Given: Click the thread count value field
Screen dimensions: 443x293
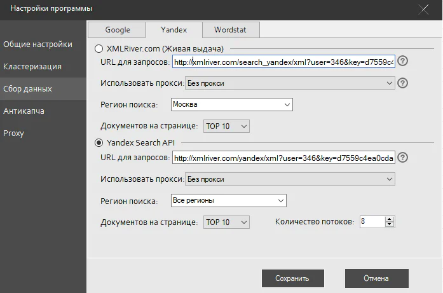Looking at the screenshot, I should [x=372, y=222].
